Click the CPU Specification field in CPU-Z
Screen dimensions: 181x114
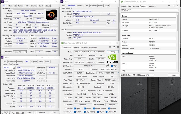click(x=35, y=22)
